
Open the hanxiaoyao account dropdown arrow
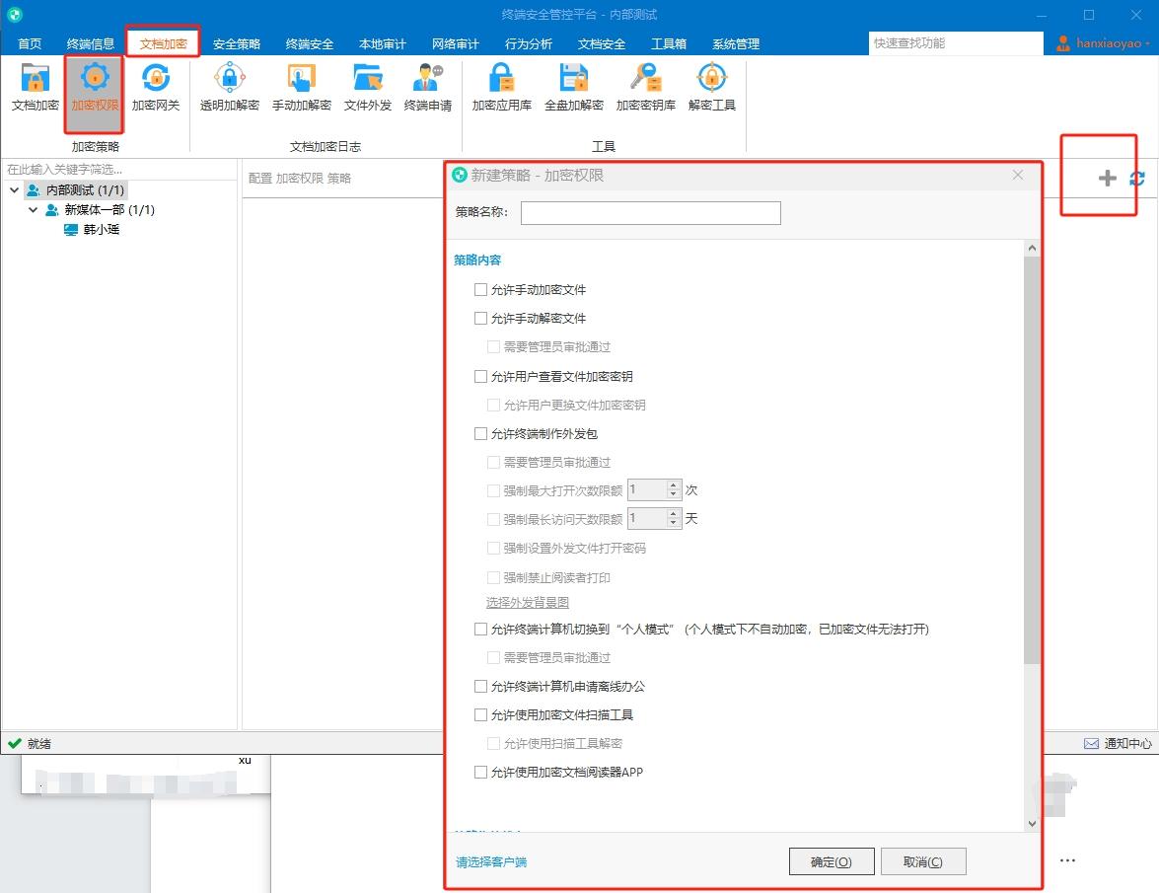coord(1147,43)
